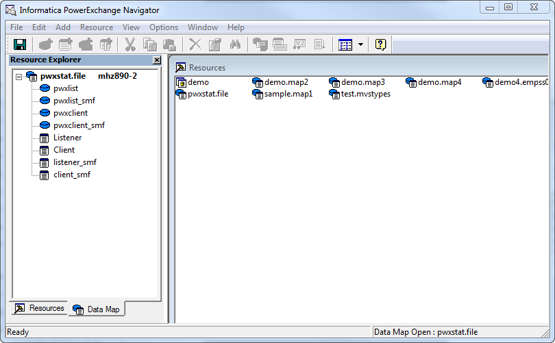
Task: Click the add table toolbar icon
Action: click(x=106, y=45)
